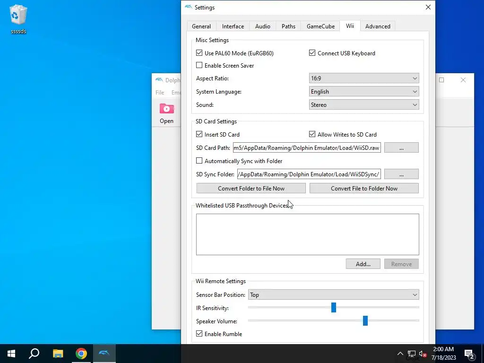
Task: Toggle Allow Writes to SD Card
Action: [312, 134]
